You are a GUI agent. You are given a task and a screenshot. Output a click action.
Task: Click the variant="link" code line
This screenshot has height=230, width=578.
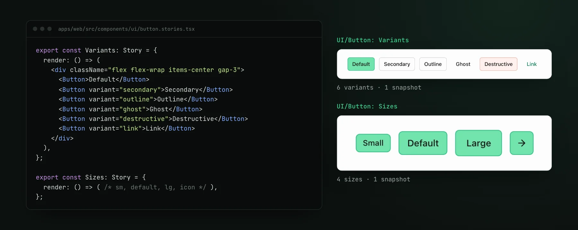(127, 128)
